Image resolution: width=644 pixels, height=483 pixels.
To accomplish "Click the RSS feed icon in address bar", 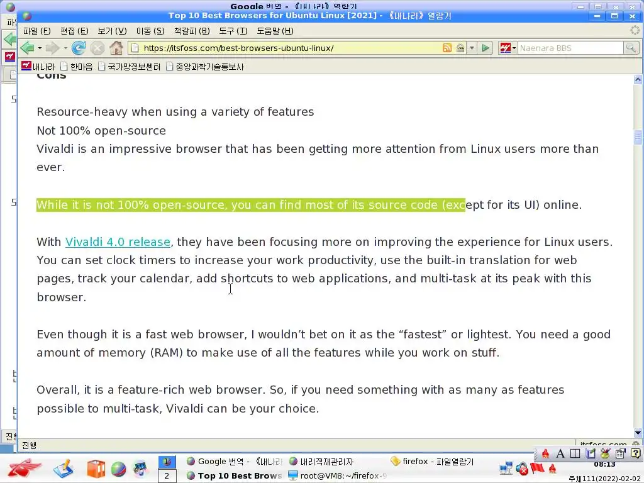I will tap(447, 48).
